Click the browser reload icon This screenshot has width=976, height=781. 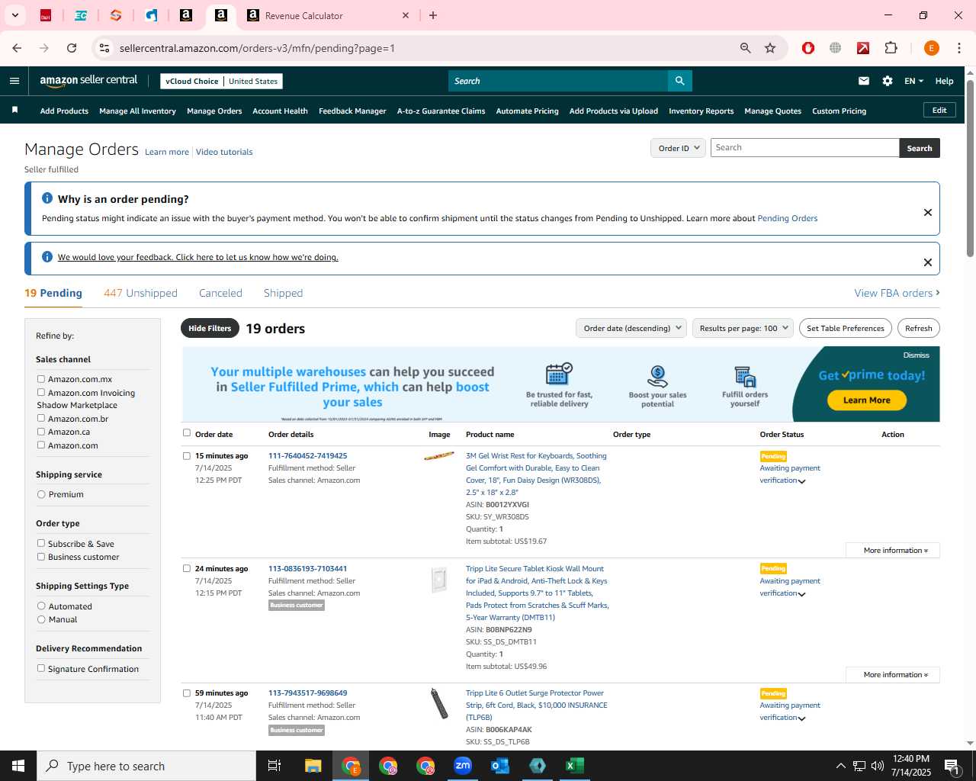click(72, 48)
